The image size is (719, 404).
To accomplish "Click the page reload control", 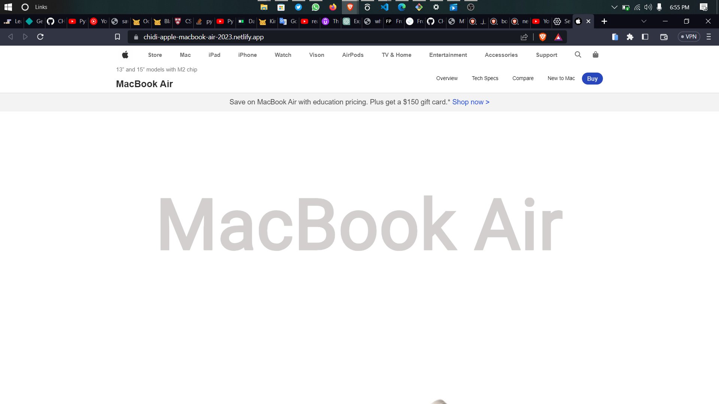I will point(40,37).
